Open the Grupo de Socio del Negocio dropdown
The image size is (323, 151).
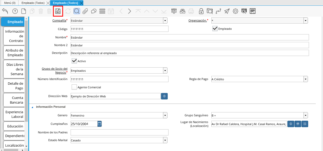point(165,70)
